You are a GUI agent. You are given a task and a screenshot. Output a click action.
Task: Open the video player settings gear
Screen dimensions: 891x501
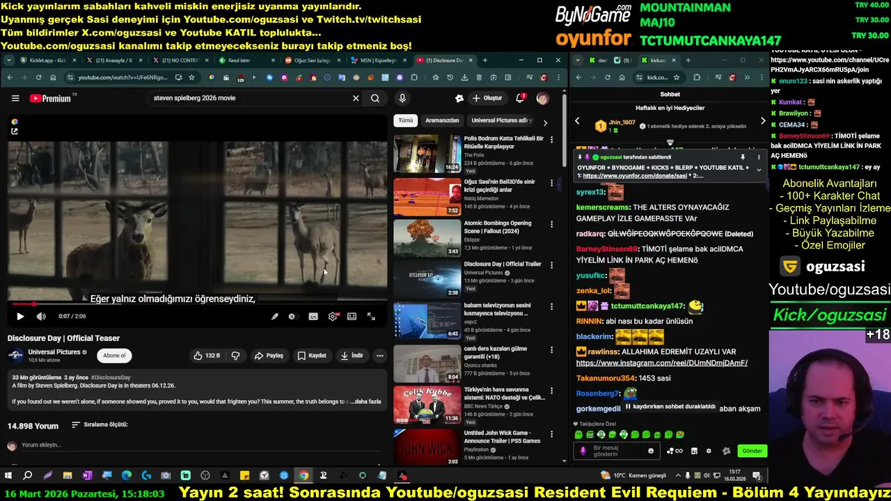point(333,317)
